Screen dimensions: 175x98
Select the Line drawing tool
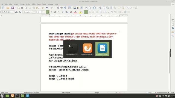pos(127,8)
